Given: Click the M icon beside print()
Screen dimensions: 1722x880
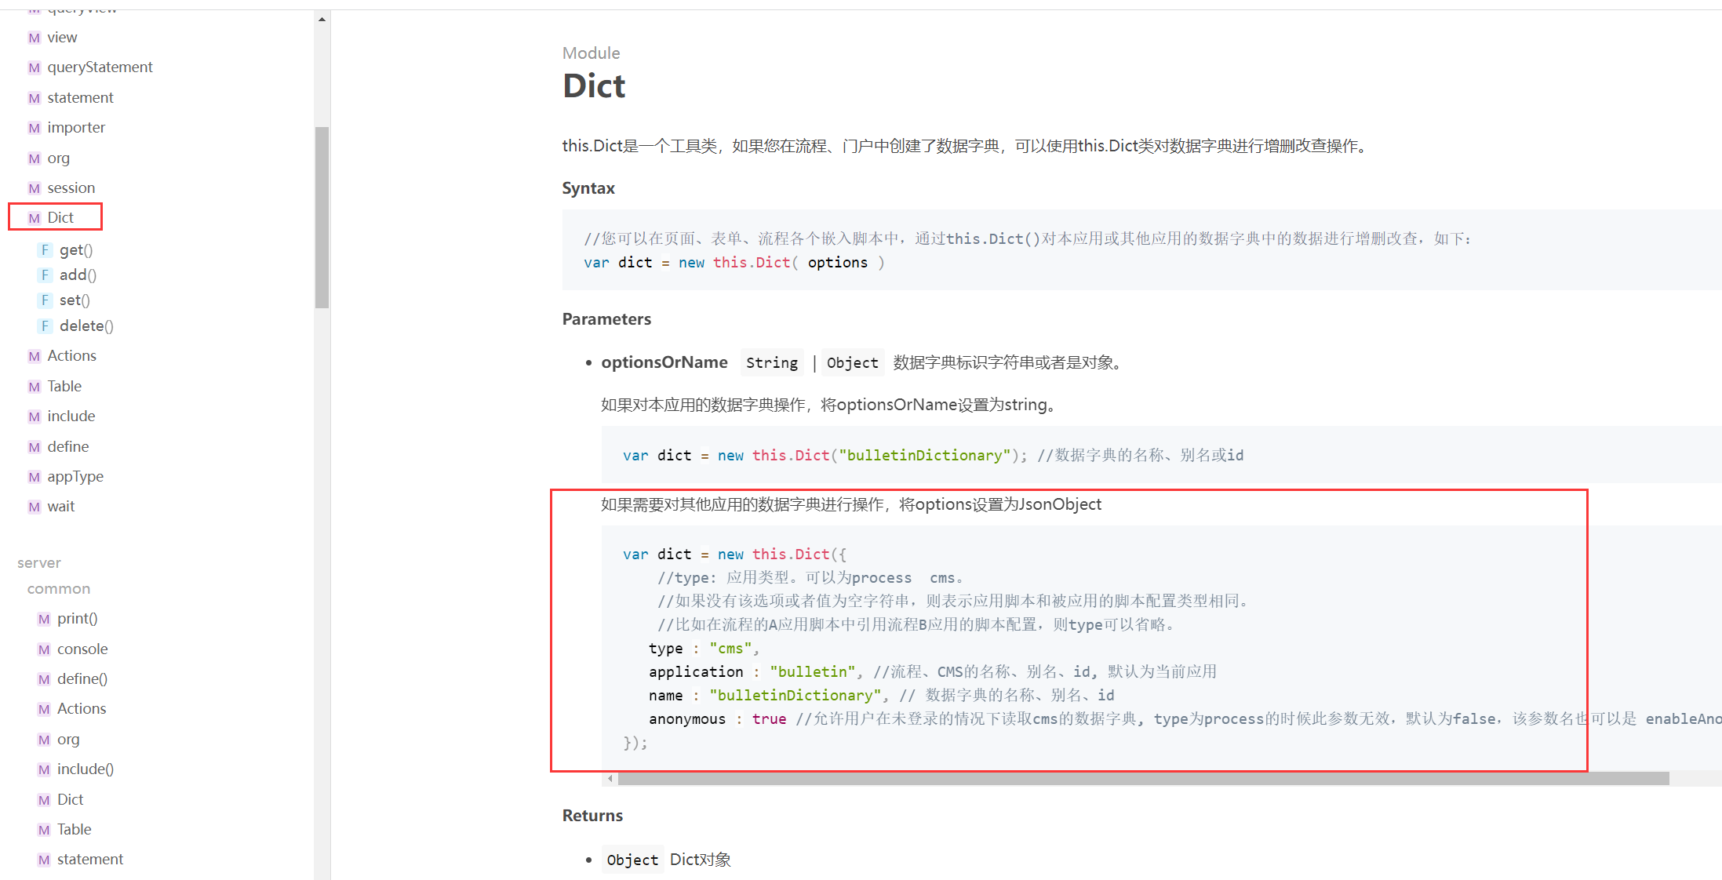Looking at the screenshot, I should (44, 619).
